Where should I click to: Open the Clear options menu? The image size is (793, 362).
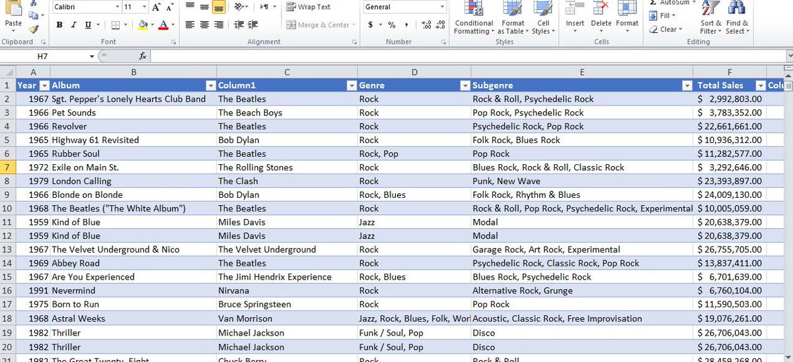pyautogui.click(x=665, y=29)
